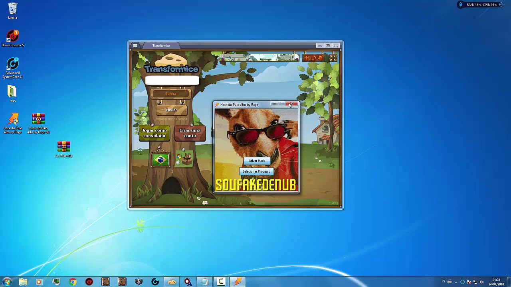The image size is (511, 287).
Task: Open the Brazil flag language selector
Action: 161,160
